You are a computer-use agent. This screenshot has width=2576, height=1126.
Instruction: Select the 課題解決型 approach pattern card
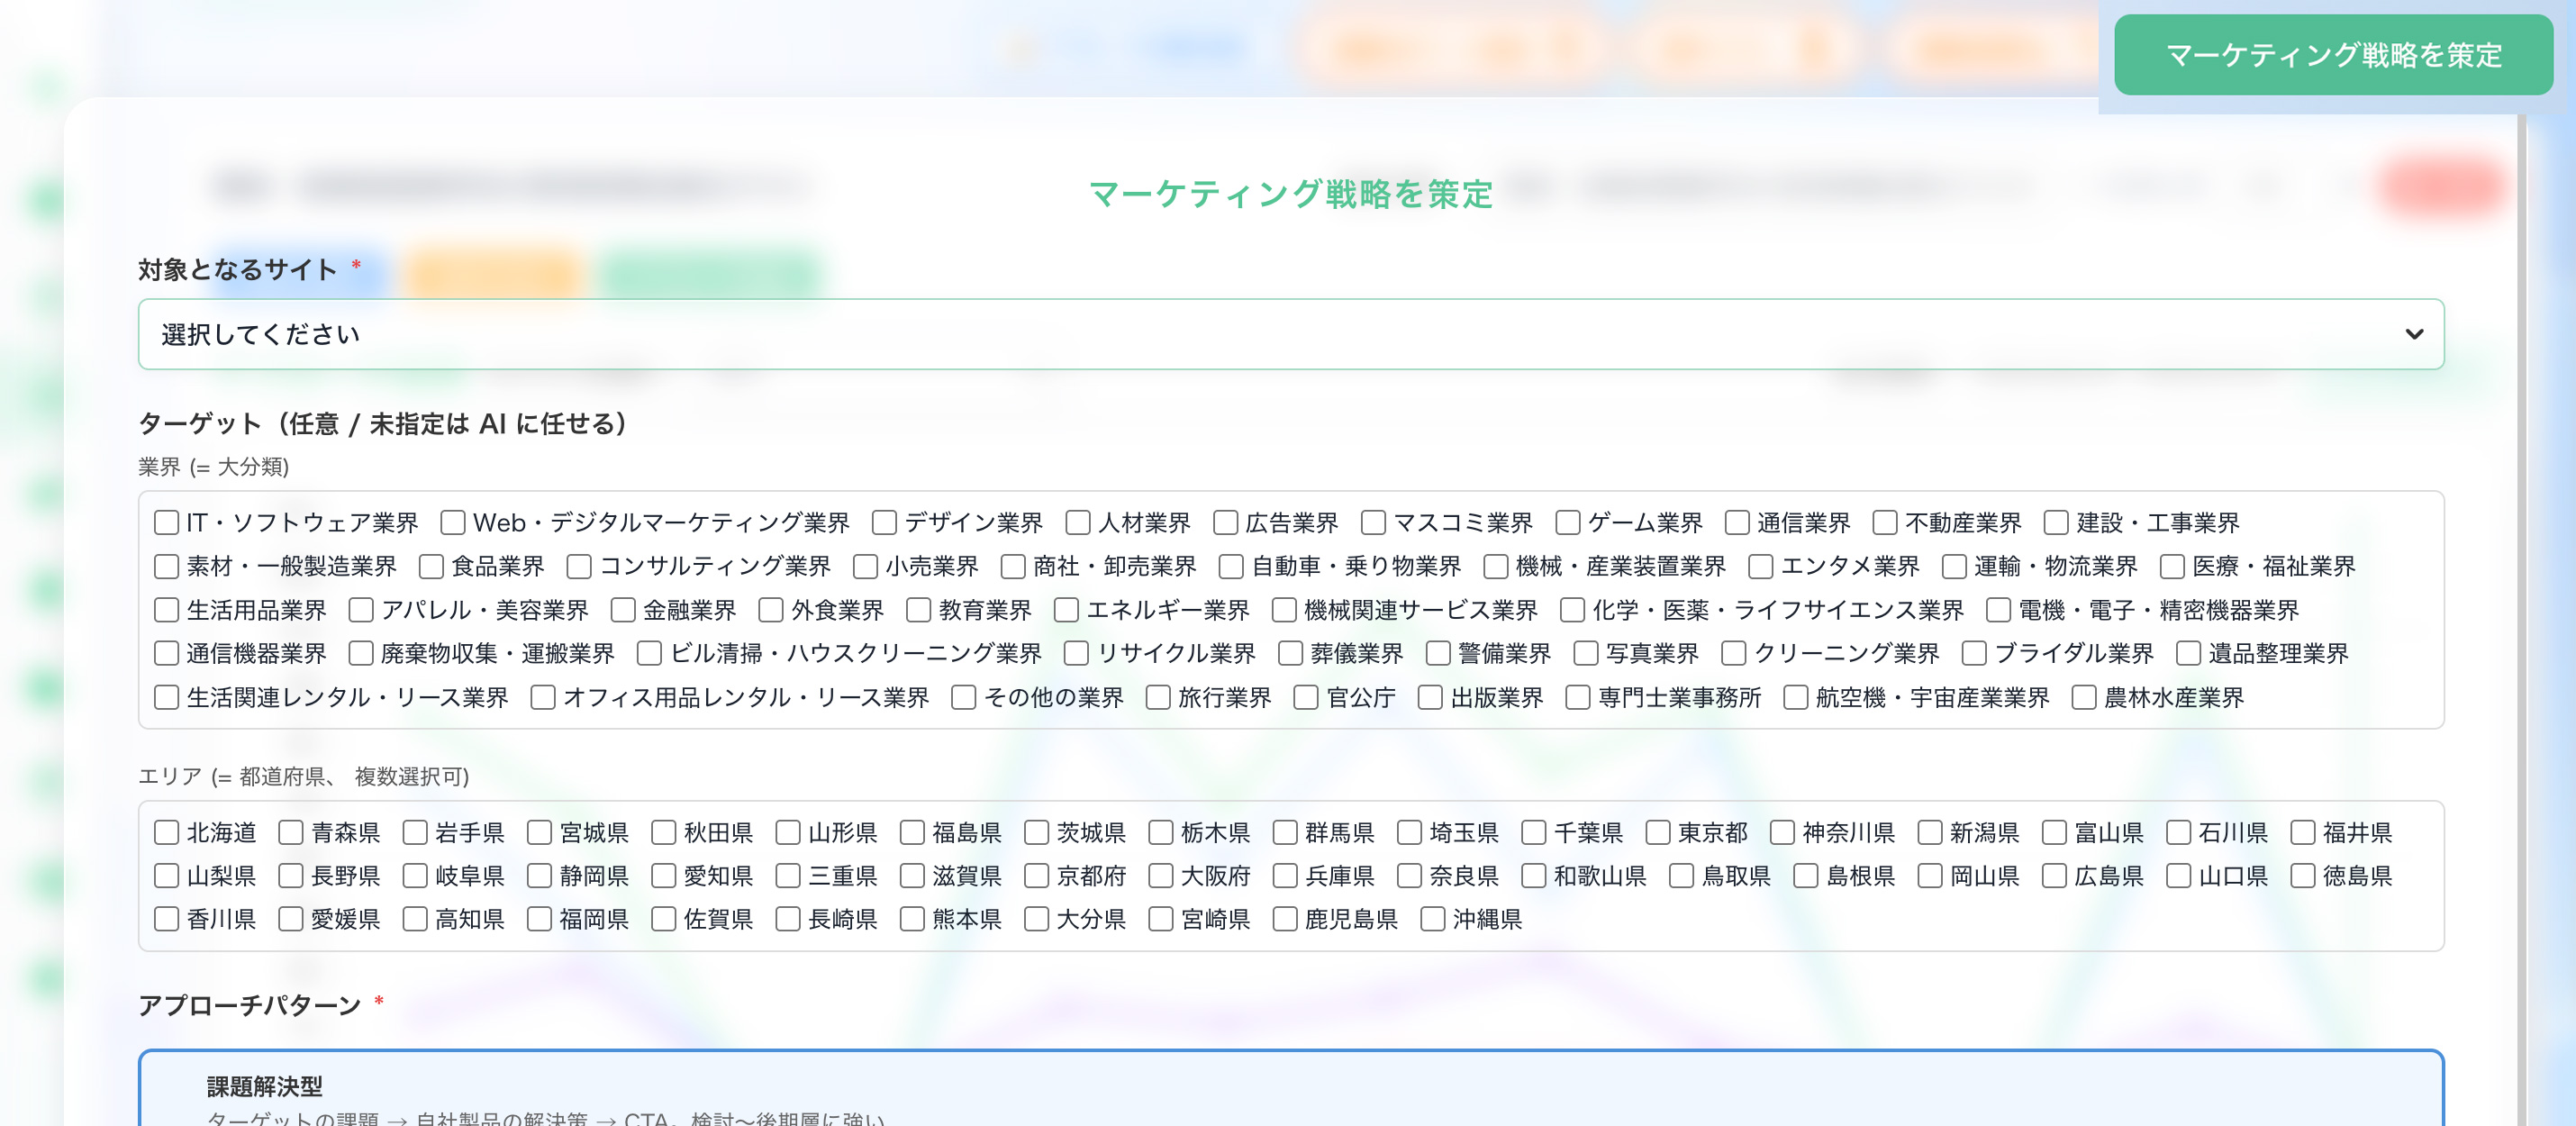(x=1291, y=1088)
